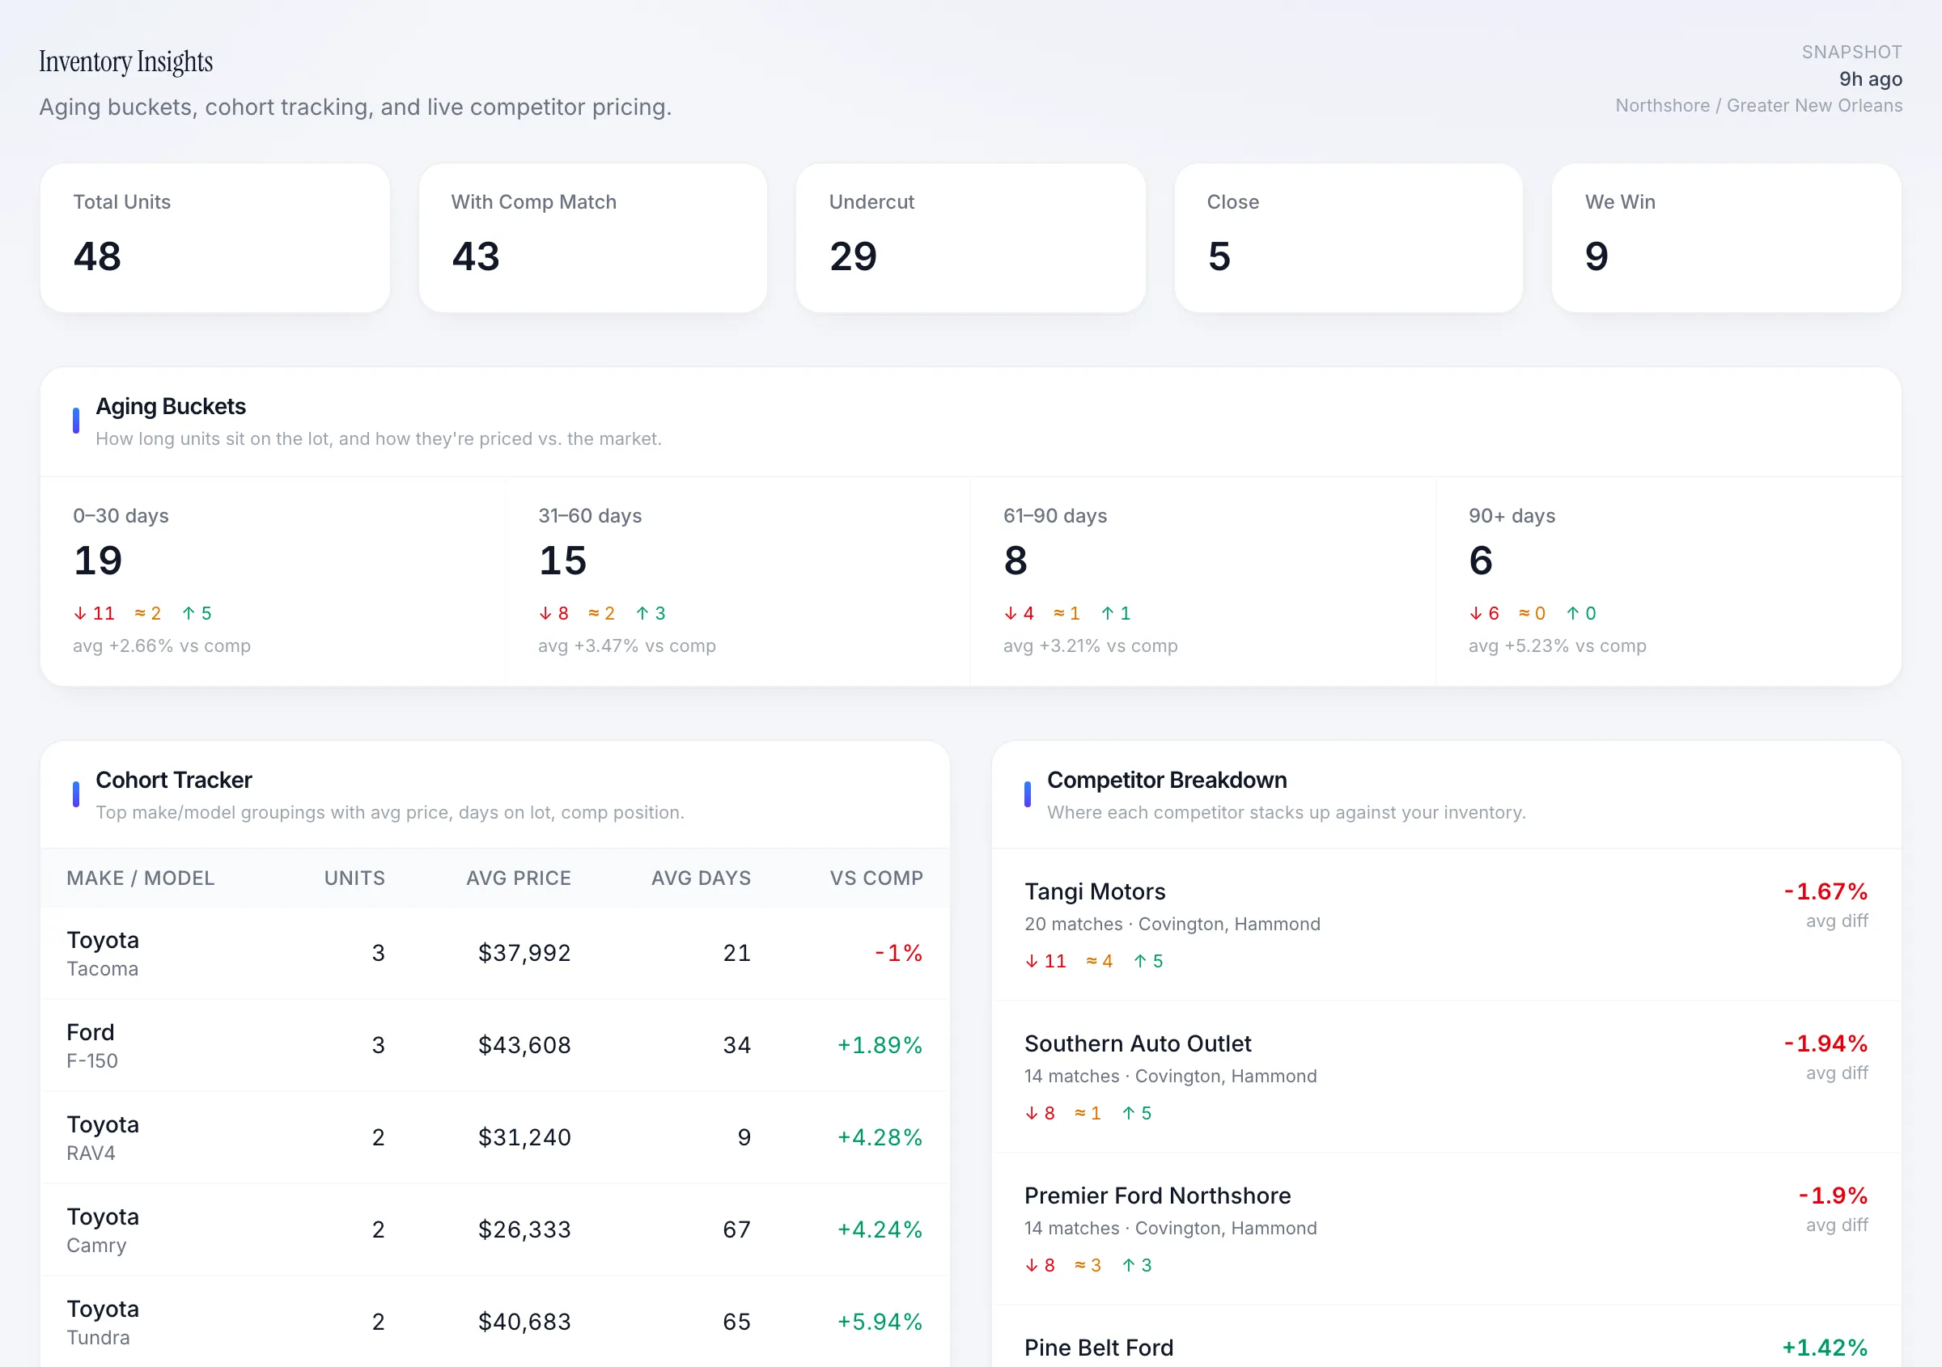Click down-arrow 6 in 90+ days bucket
The image size is (1942, 1367).
(1484, 613)
